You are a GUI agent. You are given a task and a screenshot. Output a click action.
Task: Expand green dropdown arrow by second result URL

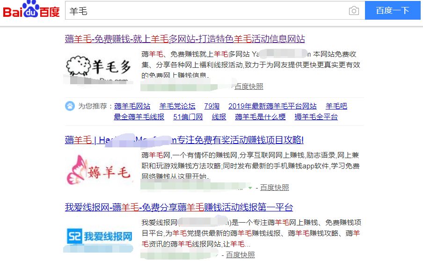(x=250, y=188)
